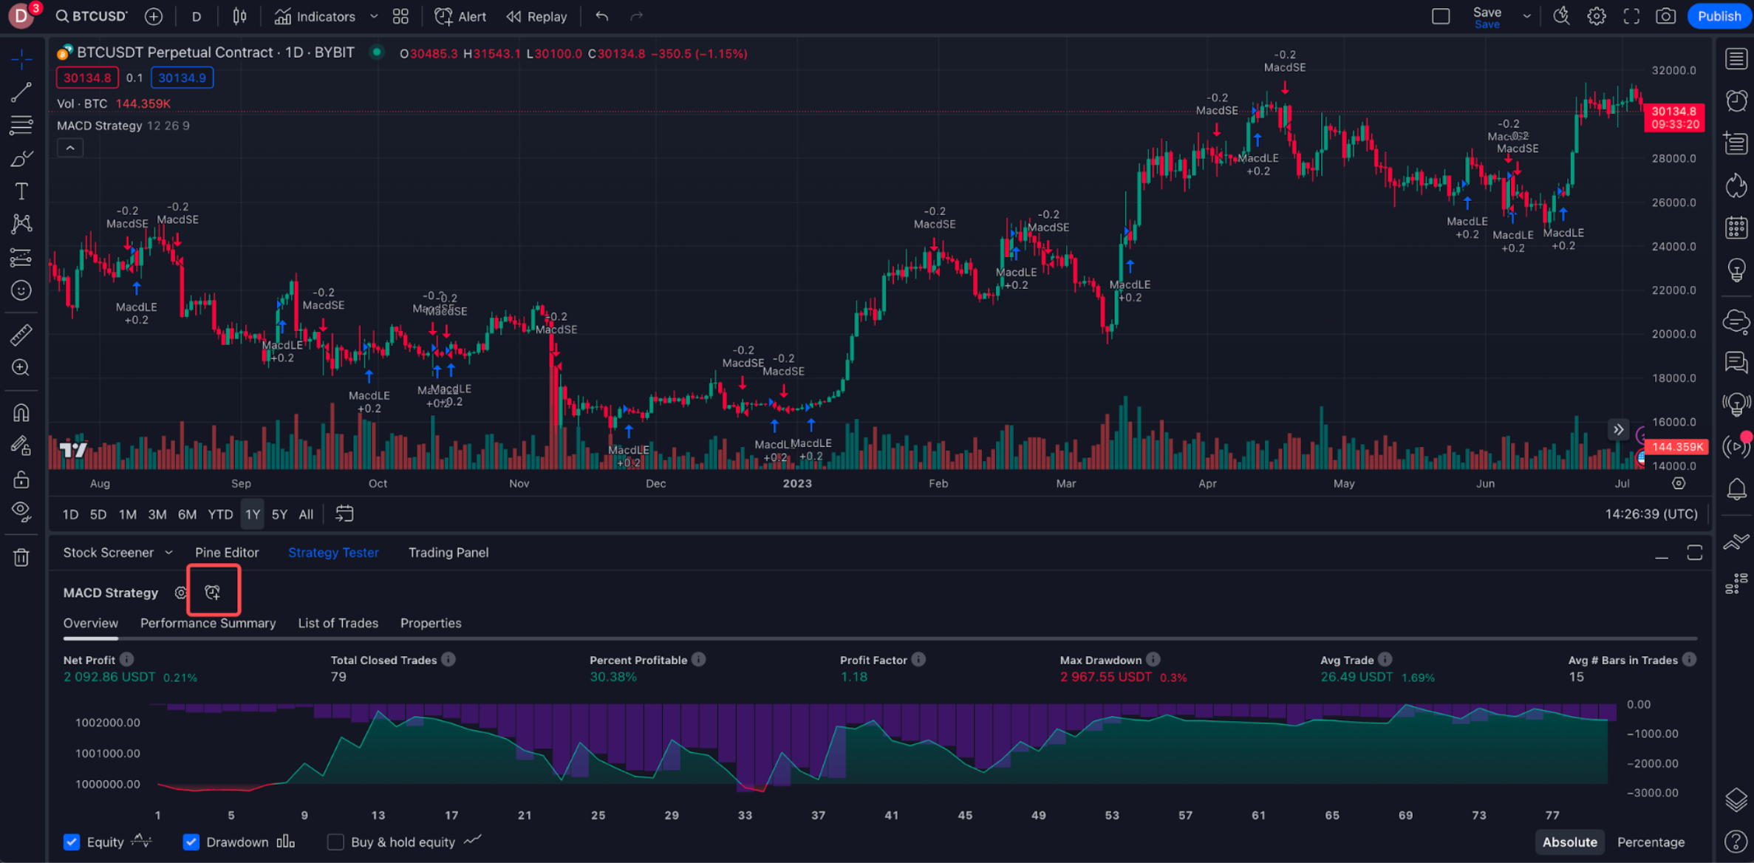Click the blue Publish button
1754x863 pixels.
(x=1719, y=16)
